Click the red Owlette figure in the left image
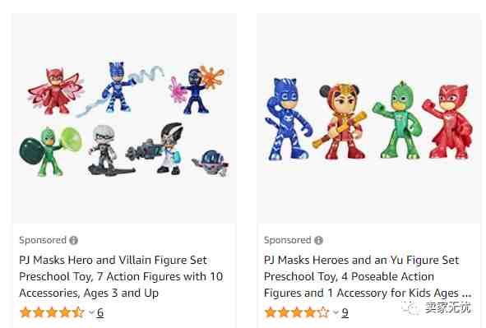Viewport: 486px width, 328px height. [56, 90]
